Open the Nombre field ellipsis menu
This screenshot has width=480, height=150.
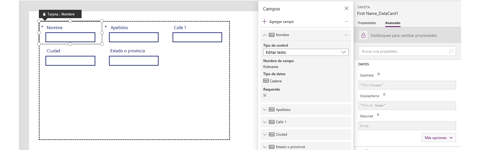point(346,35)
